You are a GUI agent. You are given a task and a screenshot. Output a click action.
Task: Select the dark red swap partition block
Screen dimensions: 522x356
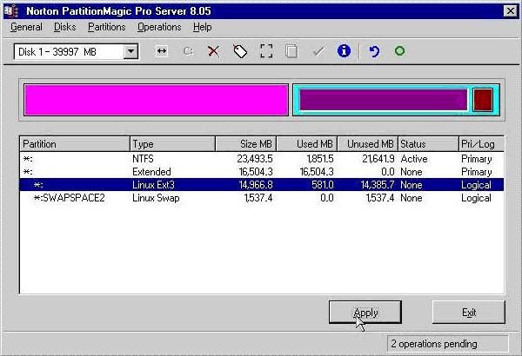click(x=483, y=100)
